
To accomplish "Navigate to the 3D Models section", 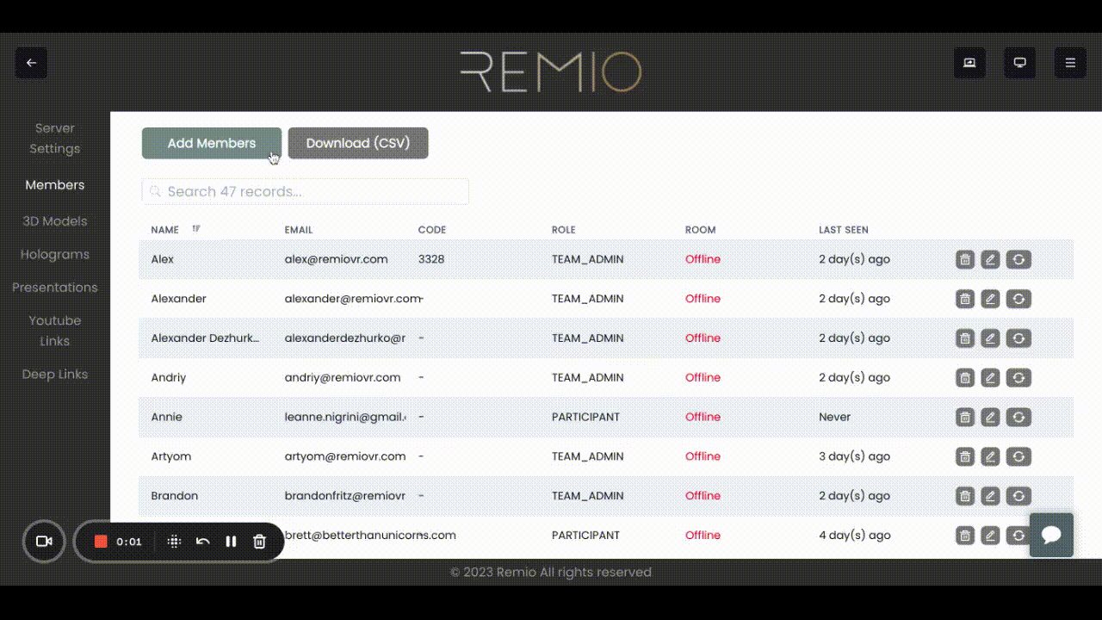I will 54,220.
